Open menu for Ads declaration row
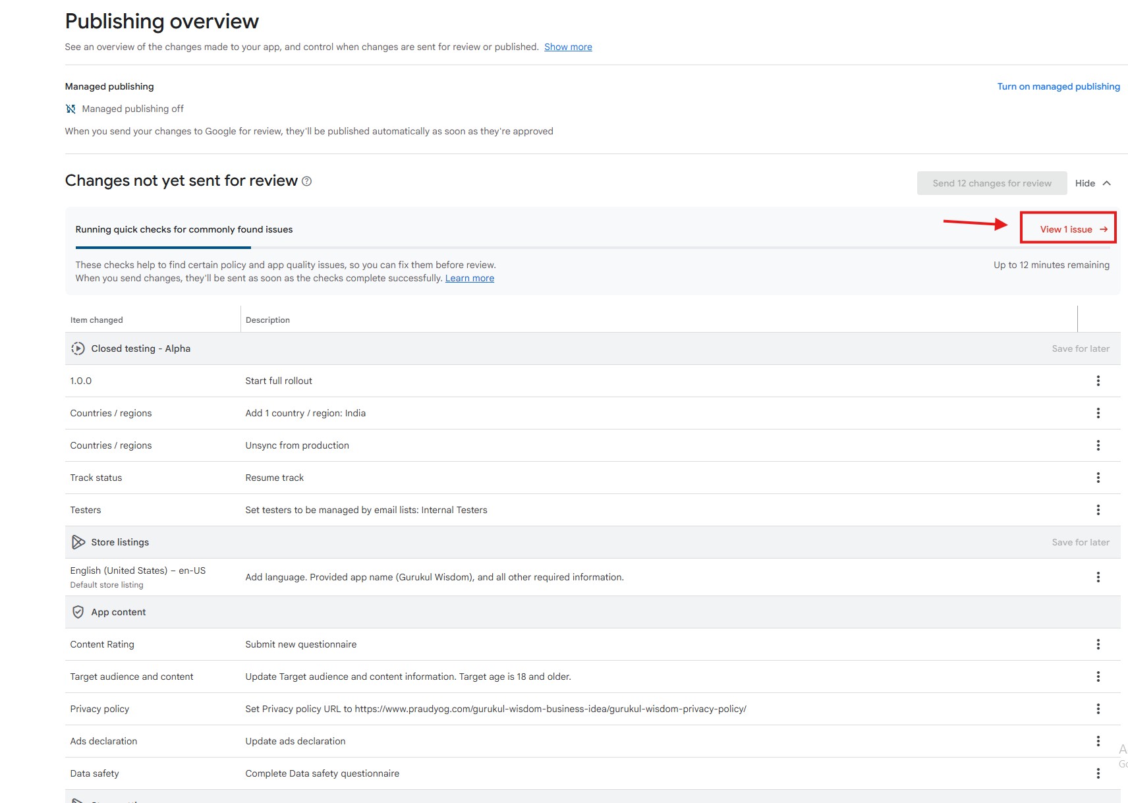The image size is (1128, 803). pyautogui.click(x=1098, y=741)
